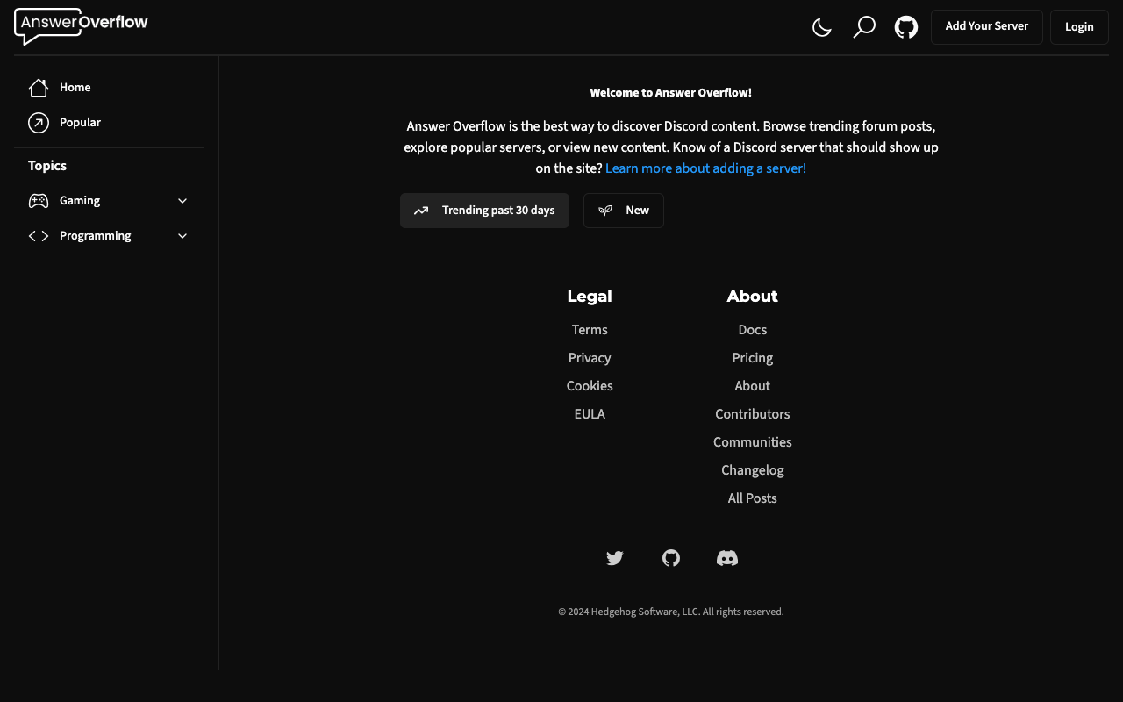
Task: Select the New tab
Action: click(x=624, y=211)
